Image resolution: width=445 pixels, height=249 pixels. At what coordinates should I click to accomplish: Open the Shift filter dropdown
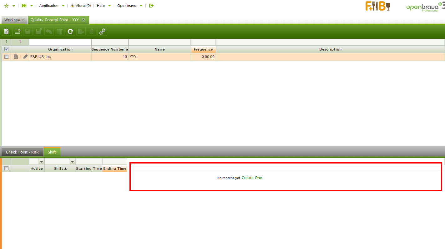(72, 162)
